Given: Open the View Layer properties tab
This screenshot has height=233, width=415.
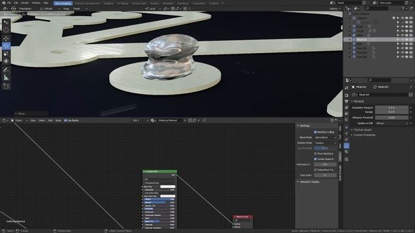Looking at the screenshot, I should click(x=346, y=108).
